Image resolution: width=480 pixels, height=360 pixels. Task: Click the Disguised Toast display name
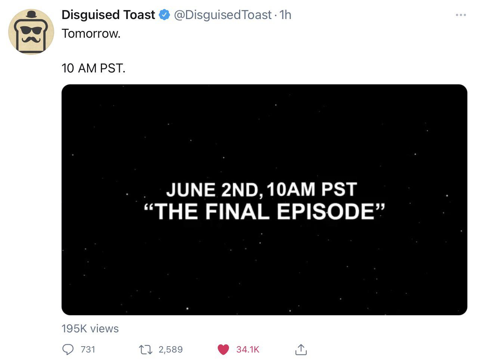(x=108, y=15)
